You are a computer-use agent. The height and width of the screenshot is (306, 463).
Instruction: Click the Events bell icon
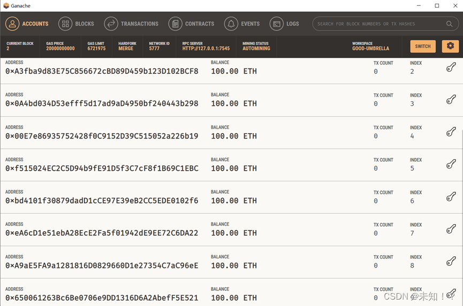click(231, 24)
